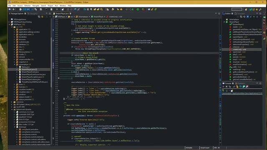Toggle Block Selection mode icon
Screen dimensions: 267x150
(88, 9)
